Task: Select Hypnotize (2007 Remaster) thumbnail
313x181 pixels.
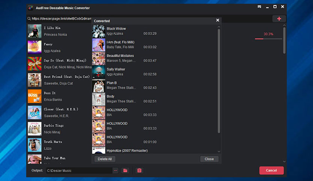Action: (x=98, y=150)
